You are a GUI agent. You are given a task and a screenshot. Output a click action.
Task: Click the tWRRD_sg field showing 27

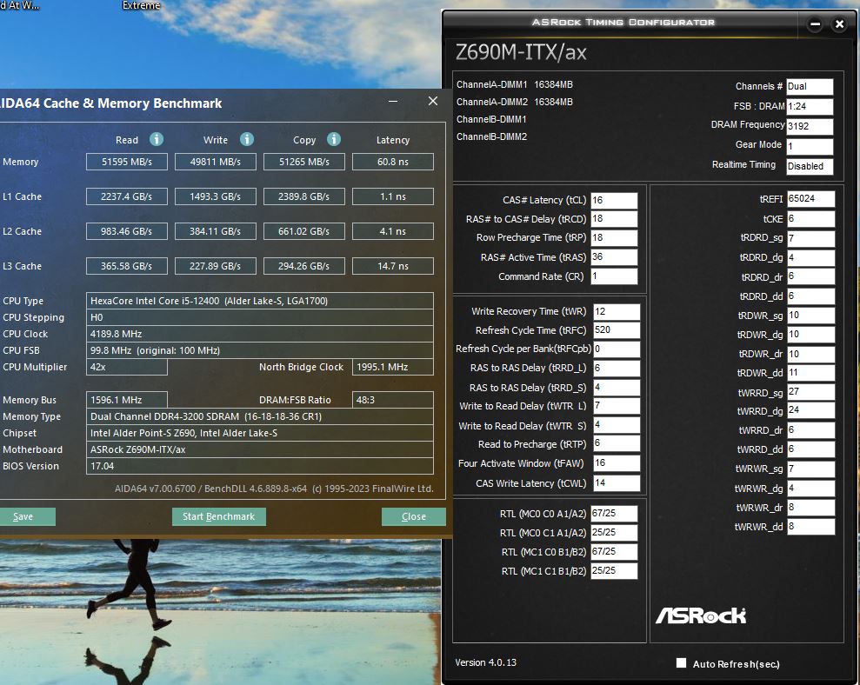810,392
